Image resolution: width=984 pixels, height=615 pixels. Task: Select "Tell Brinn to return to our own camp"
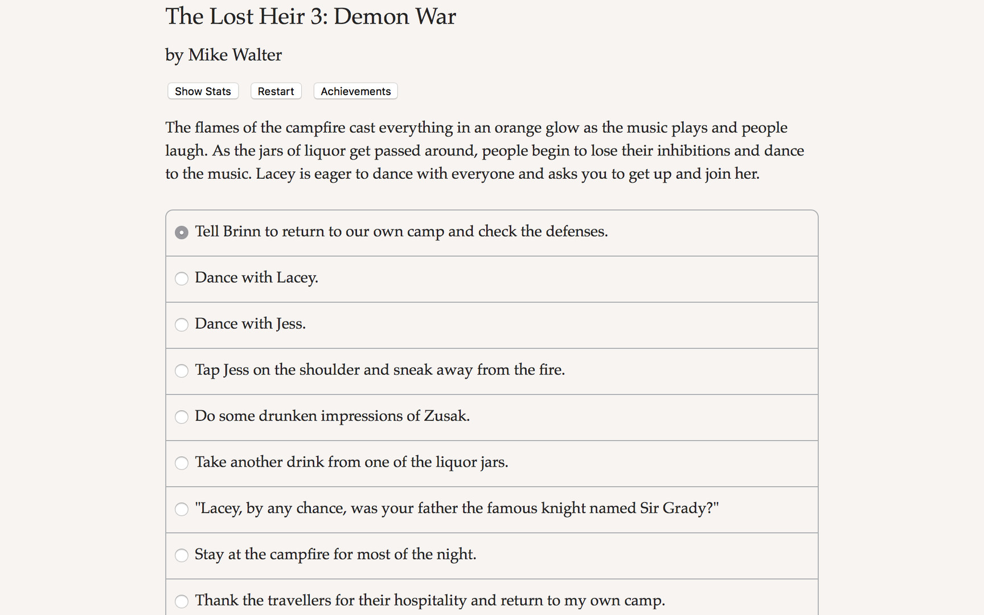tap(181, 232)
